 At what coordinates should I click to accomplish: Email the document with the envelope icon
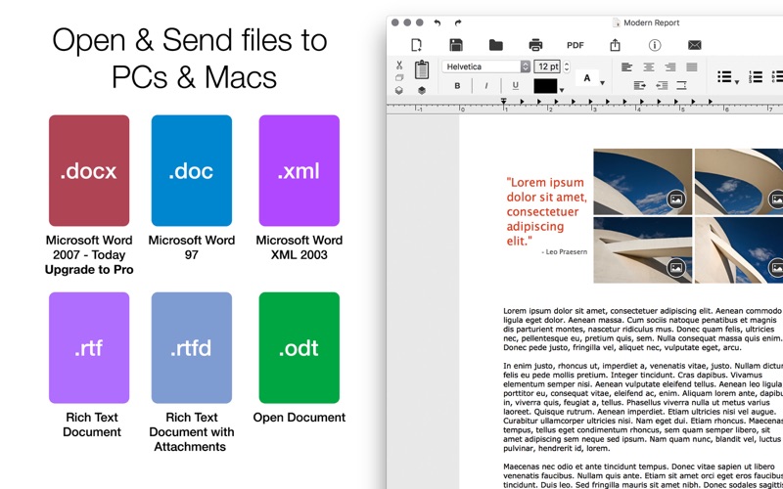(x=695, y=45)
